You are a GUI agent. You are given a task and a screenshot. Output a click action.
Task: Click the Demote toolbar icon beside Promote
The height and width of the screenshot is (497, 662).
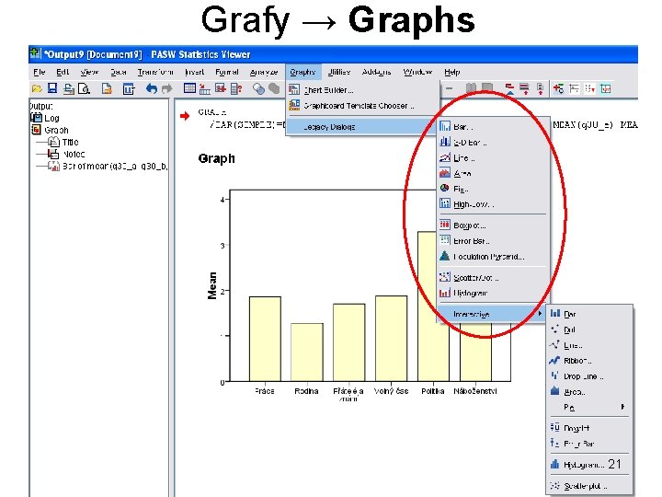pos(525,88)
